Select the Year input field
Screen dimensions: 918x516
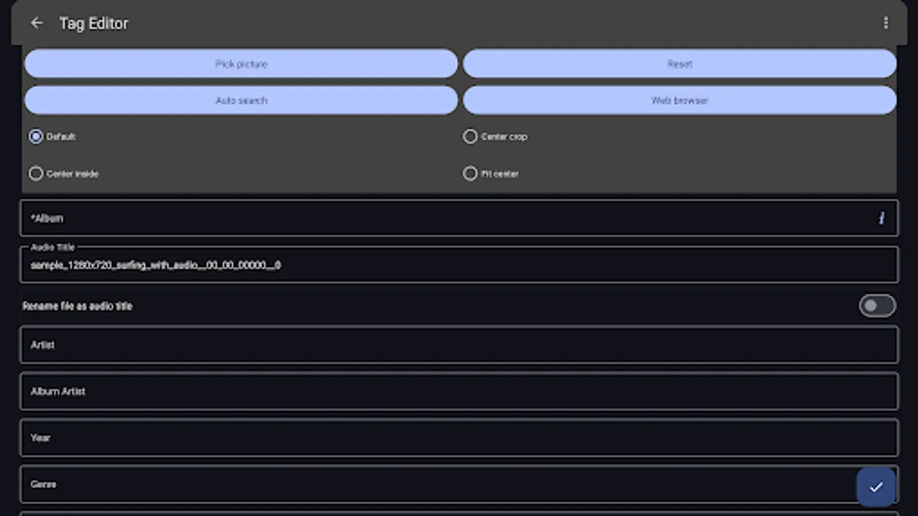[x=402, y=437]
